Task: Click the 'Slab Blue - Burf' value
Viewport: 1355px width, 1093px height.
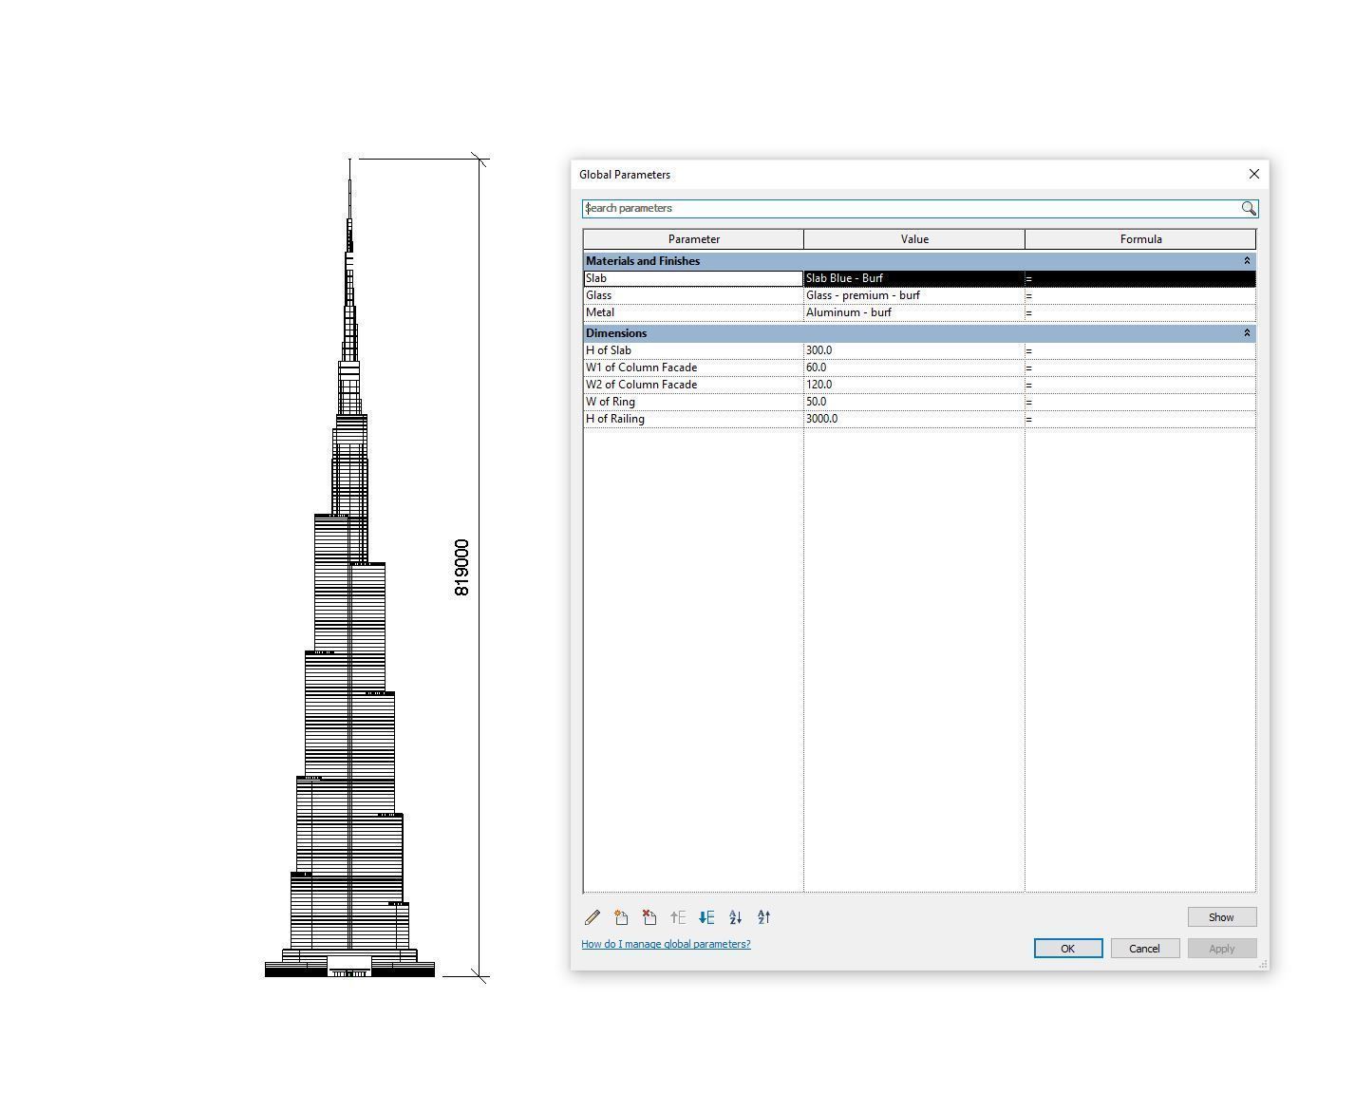Action: (x=914, y=278)
